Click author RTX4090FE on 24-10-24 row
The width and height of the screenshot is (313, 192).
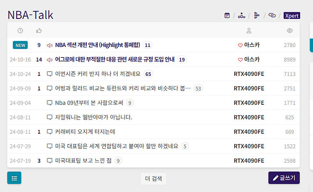tap(249, 74)
